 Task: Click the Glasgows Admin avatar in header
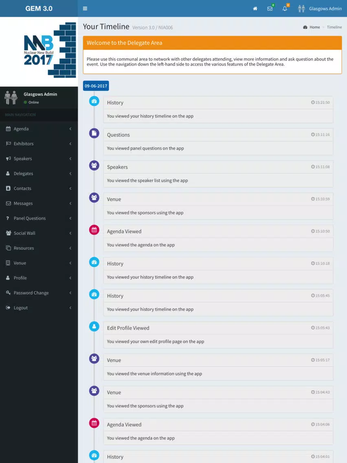(x=301, y=9)
